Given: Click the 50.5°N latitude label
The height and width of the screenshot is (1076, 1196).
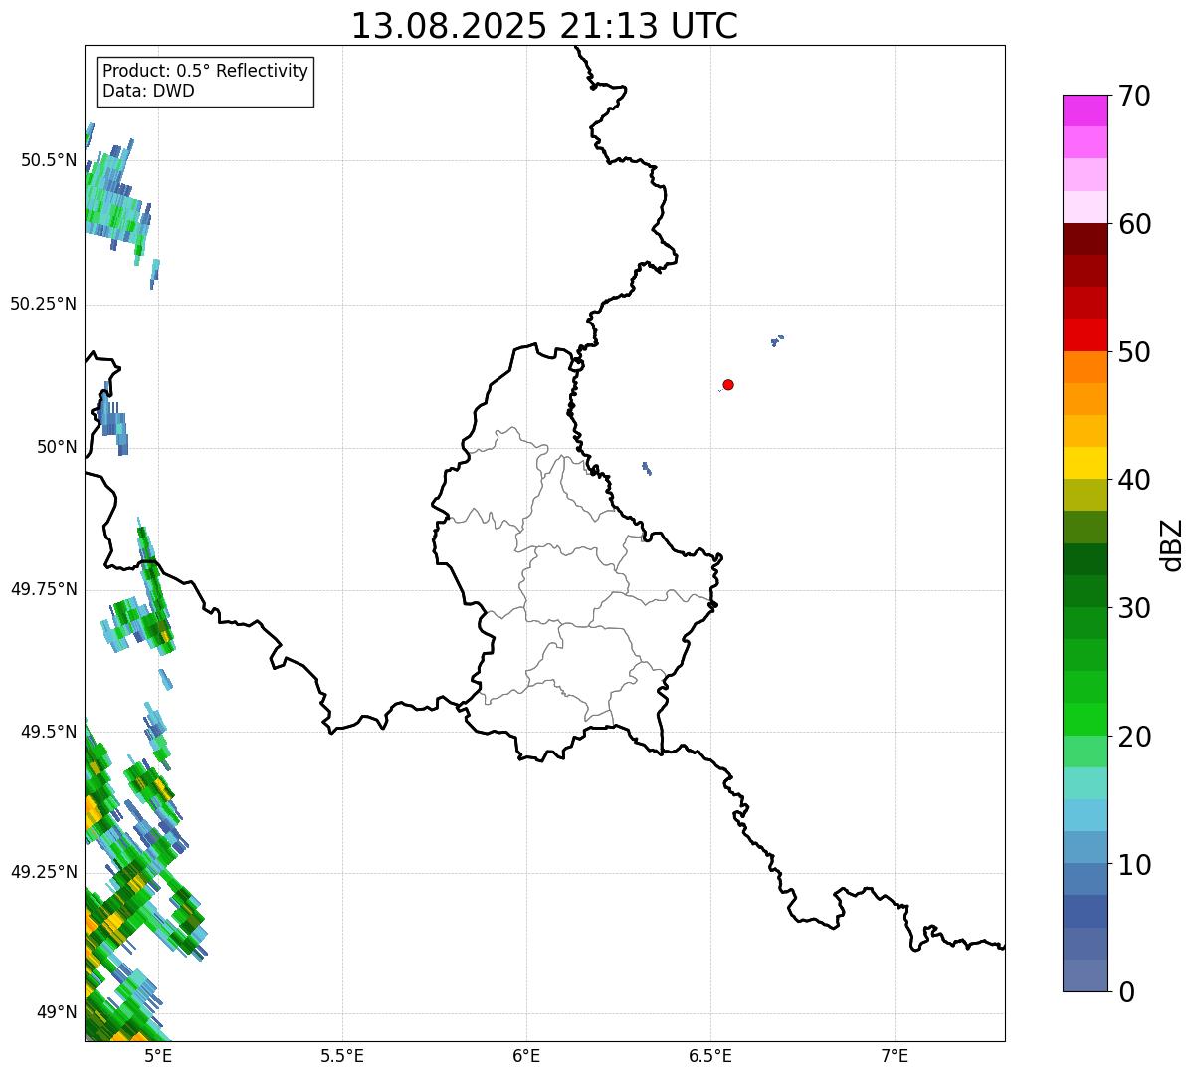Looking at the screenshot, I should (x=49, y=160).
